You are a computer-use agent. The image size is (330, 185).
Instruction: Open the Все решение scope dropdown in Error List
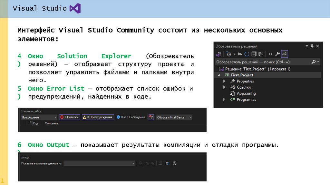(39, 117)
